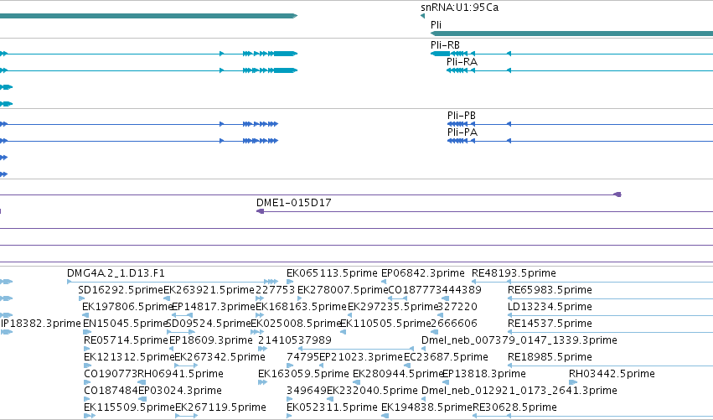Open the RE18985.5prime label

(x=550, y=357)
